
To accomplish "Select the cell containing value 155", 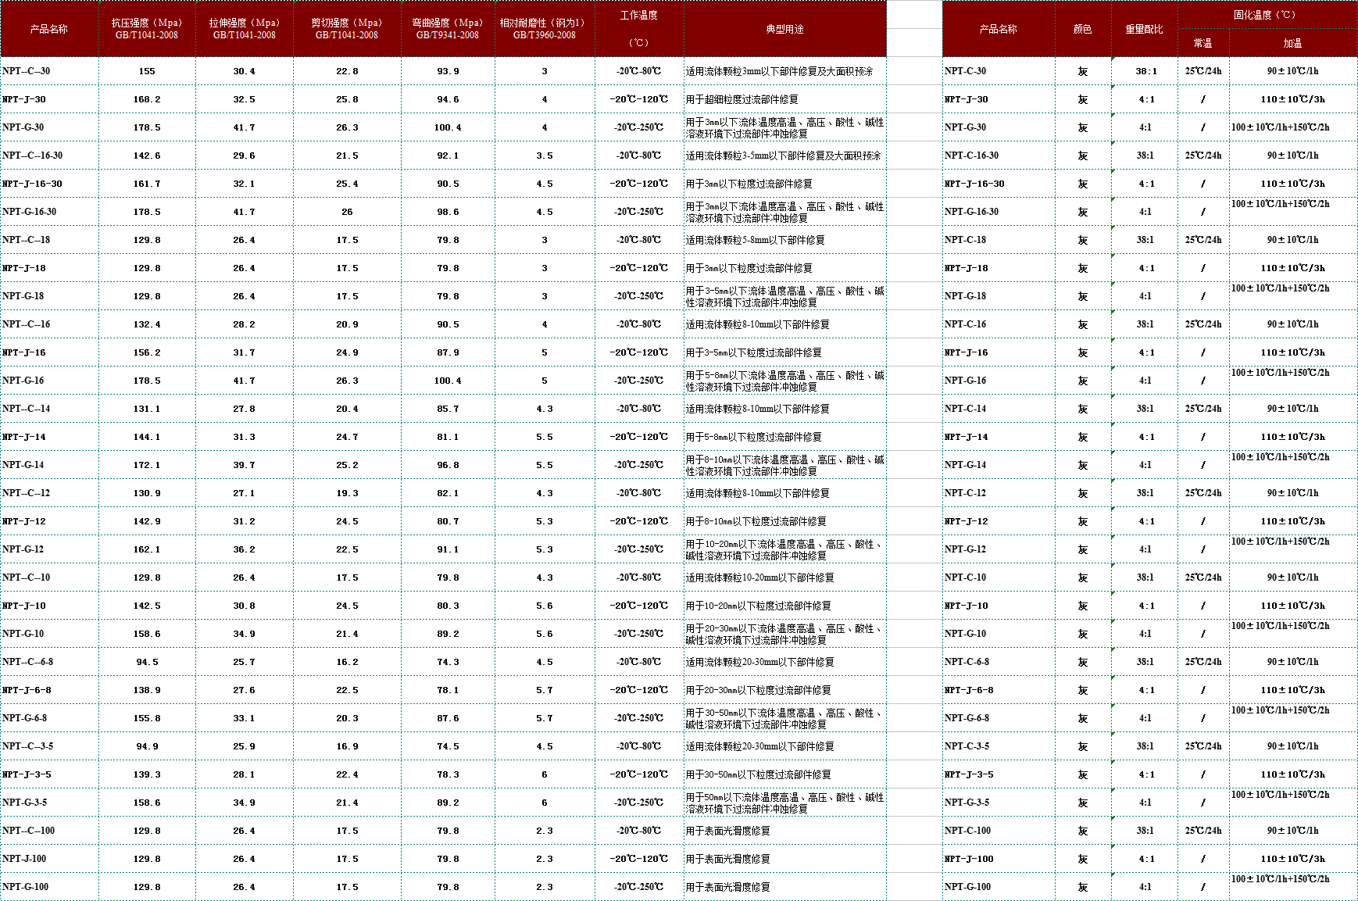I will coord(147,71).
